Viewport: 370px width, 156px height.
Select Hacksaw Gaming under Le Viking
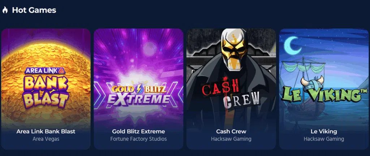click(x=324, y=139)
